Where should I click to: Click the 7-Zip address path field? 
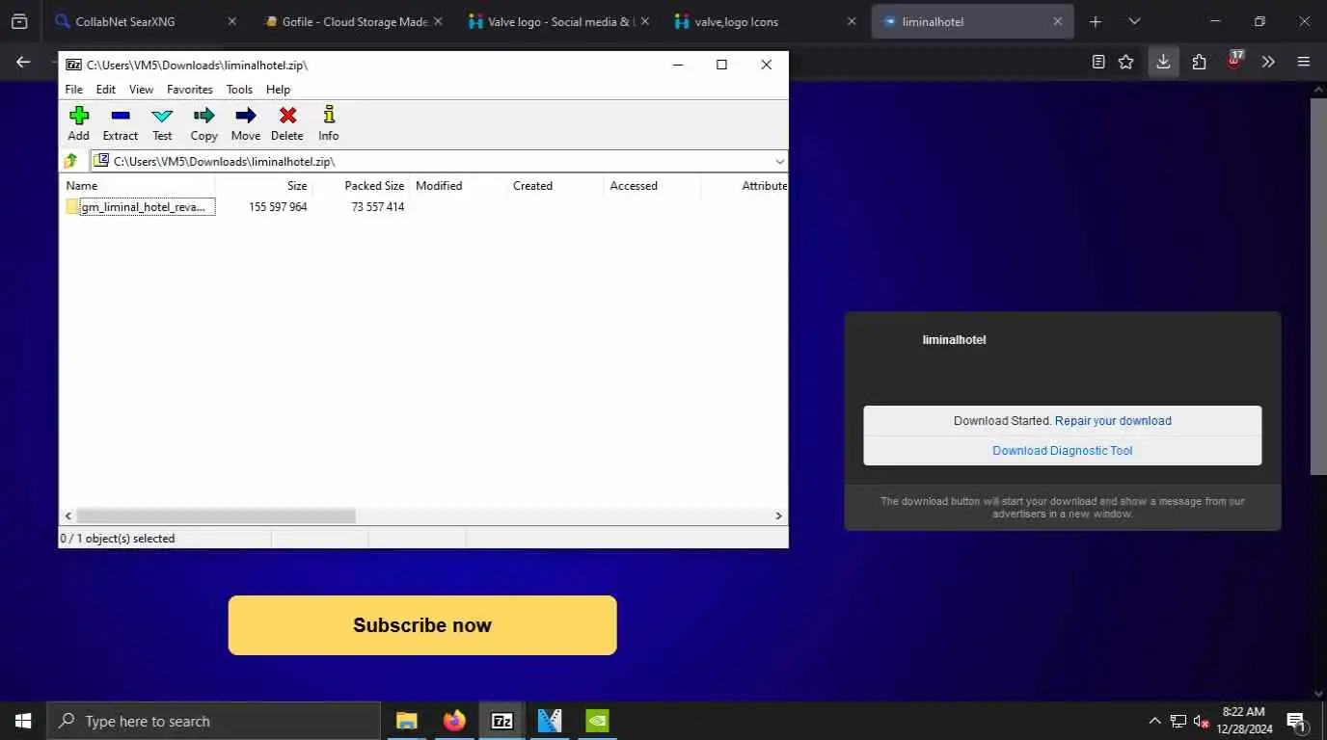pyautogui.click(x=439, y=161)
